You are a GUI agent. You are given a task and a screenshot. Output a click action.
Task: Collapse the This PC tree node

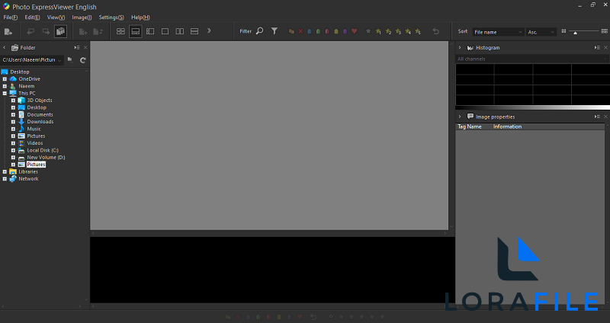click(5, 93)
